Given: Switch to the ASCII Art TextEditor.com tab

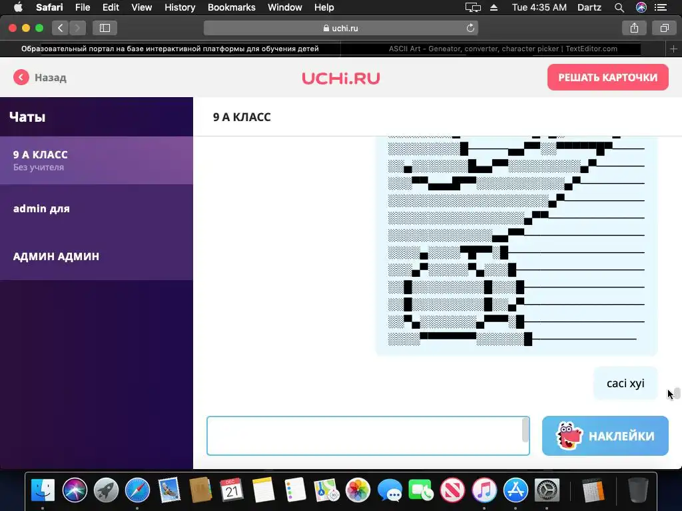Looking at the screenshot, I should click(503, 49).
